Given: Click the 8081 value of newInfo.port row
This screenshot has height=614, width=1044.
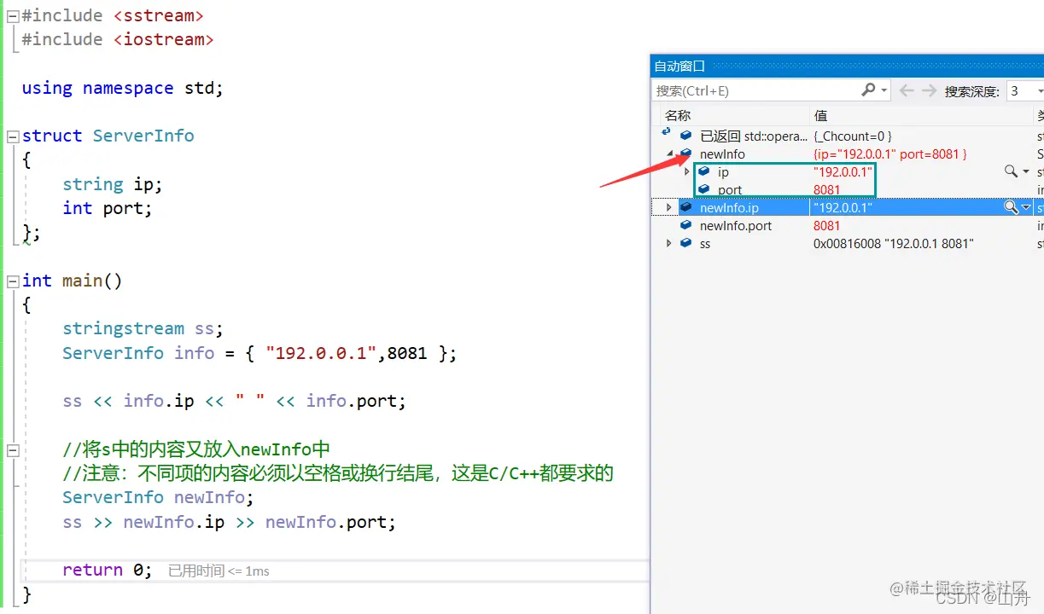Looking at the screenshot, I should (826, 226).
